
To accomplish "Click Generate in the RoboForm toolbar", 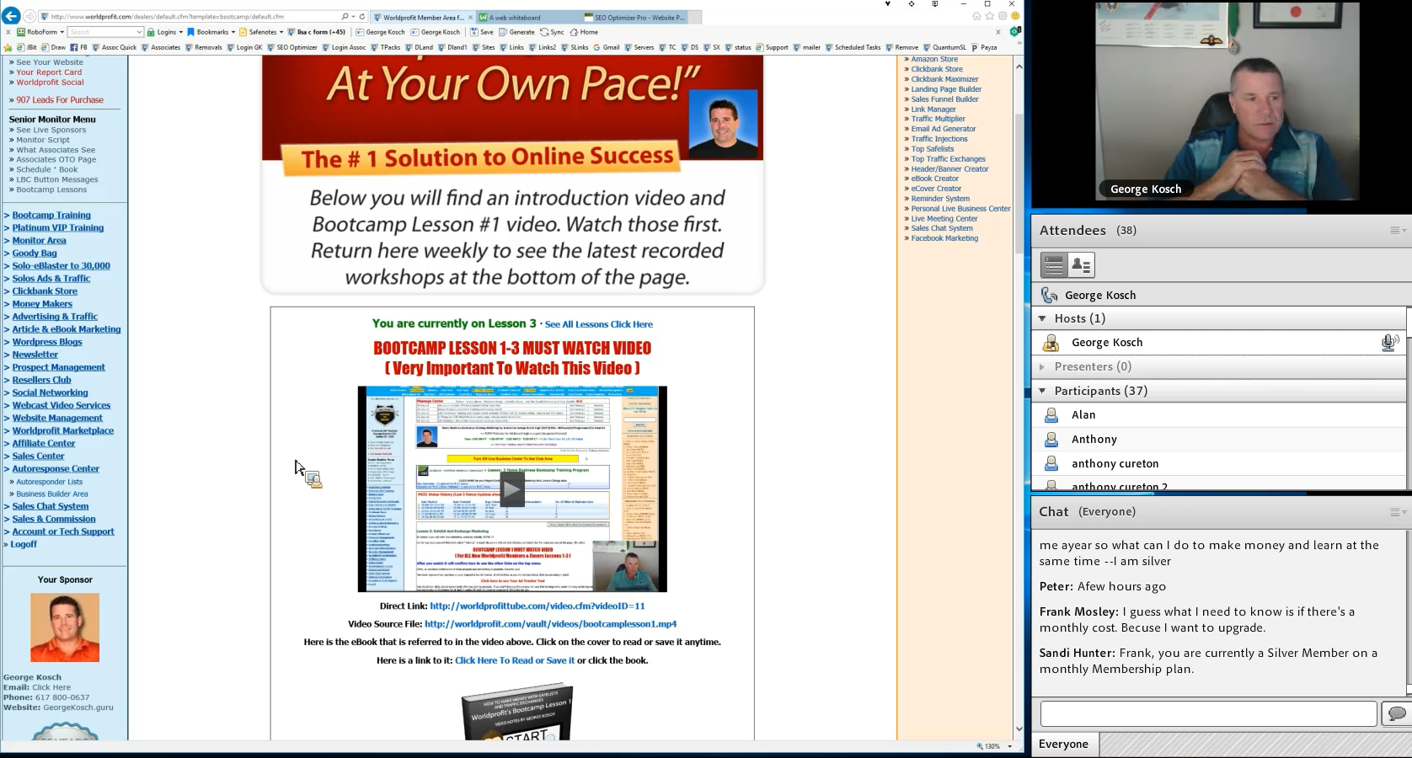I will [x=516, y=32].
